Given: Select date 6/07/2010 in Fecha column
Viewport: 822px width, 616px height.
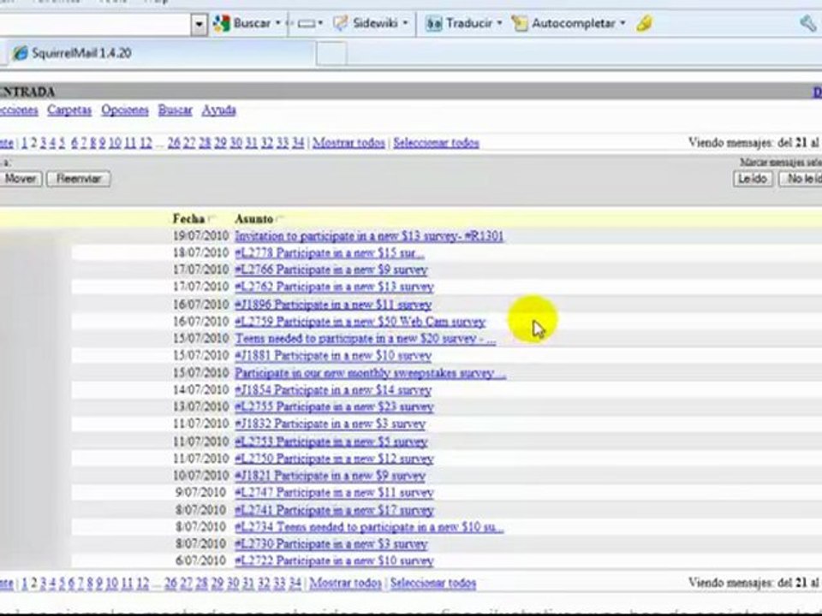Looking at the screenshot, I should (200, 561).
